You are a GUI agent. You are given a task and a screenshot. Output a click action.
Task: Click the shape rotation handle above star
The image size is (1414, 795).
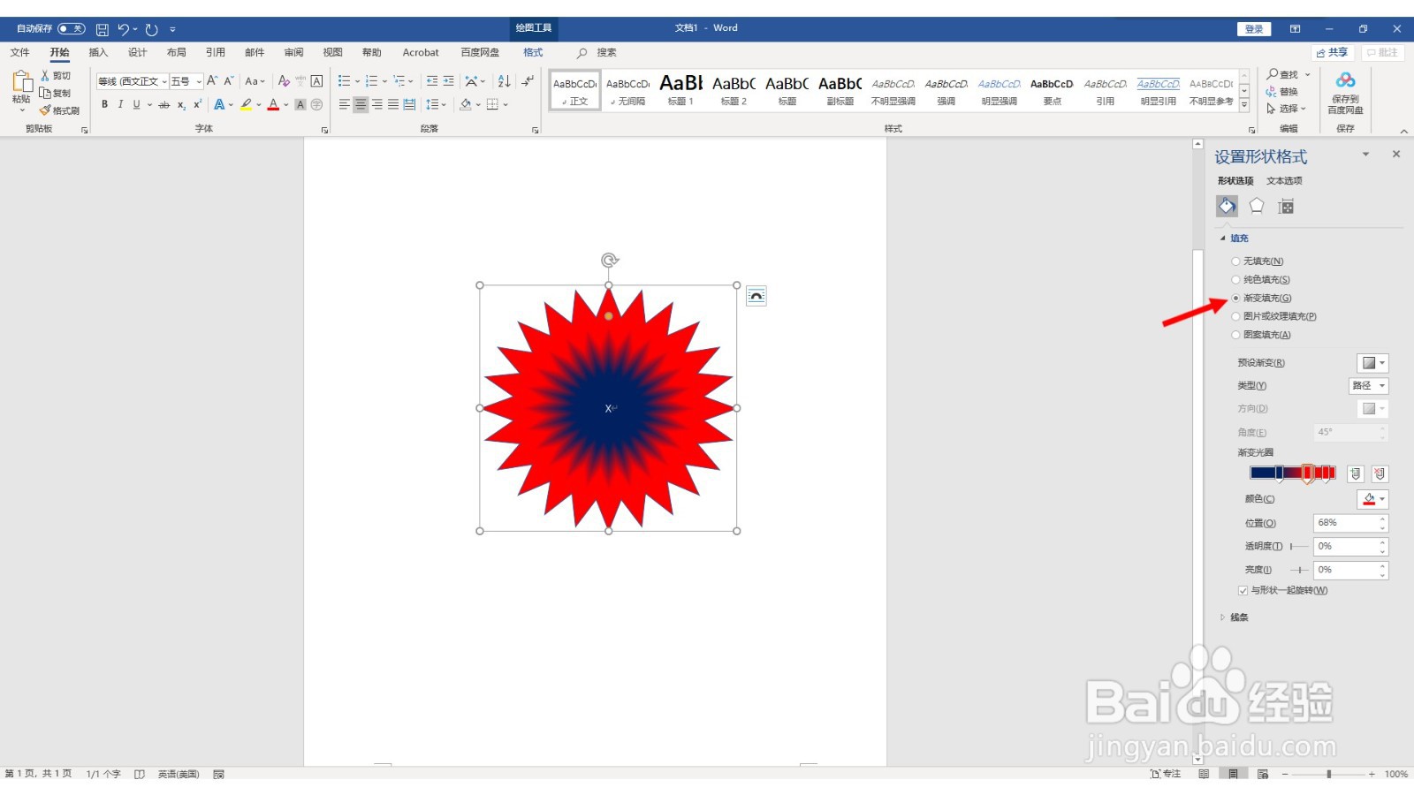click(609, 260)
